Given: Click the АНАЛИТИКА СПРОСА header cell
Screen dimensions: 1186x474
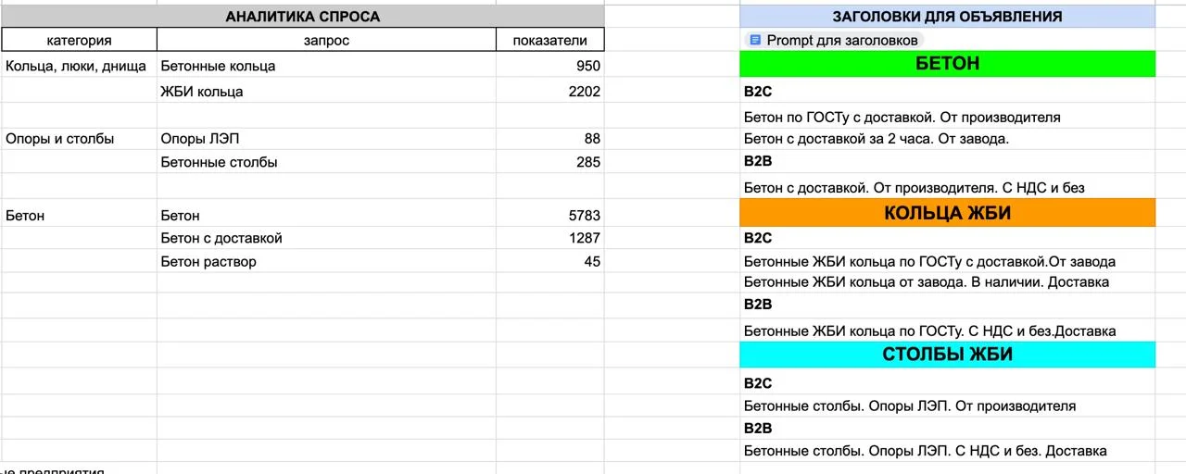Looking at the screenshot, I should (302, 17).
